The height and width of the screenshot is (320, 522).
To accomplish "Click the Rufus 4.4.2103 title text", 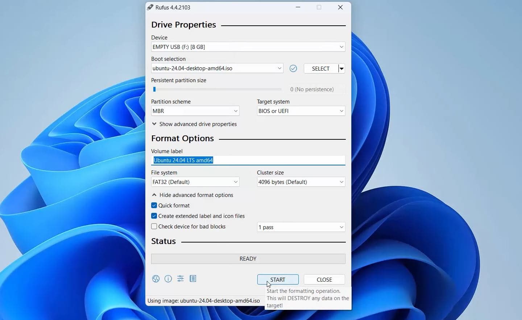I will 173,7.
